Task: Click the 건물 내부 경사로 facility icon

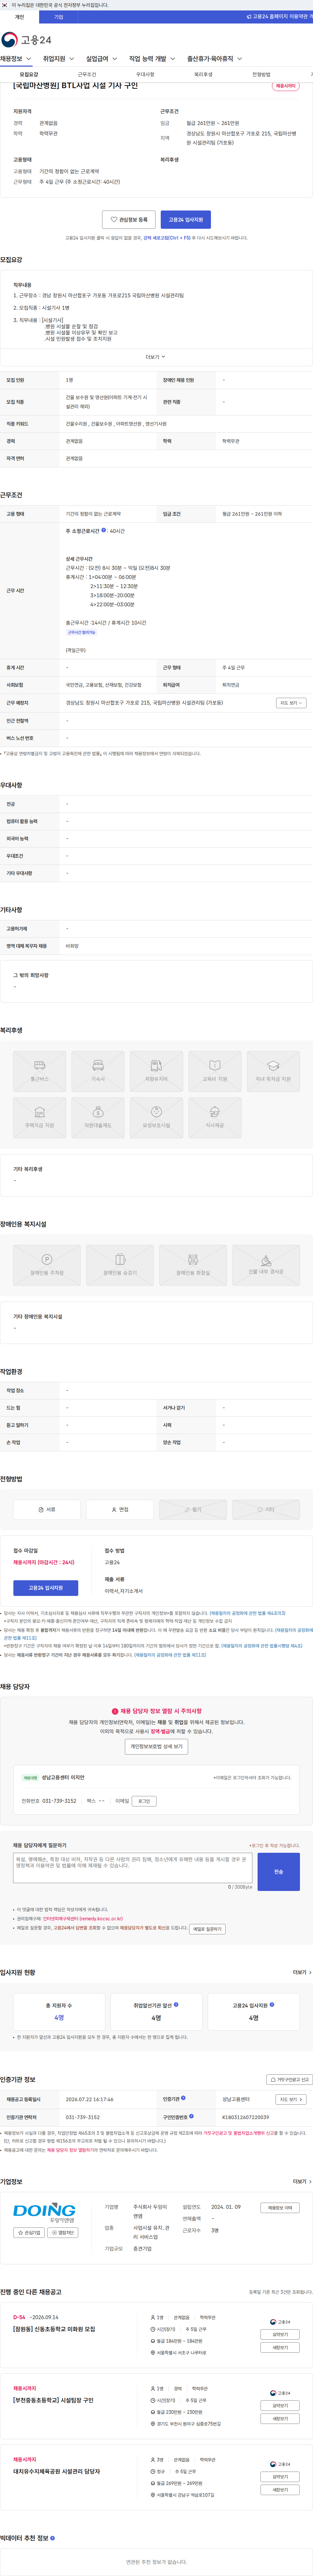Action: click(x=266, y=1265)
